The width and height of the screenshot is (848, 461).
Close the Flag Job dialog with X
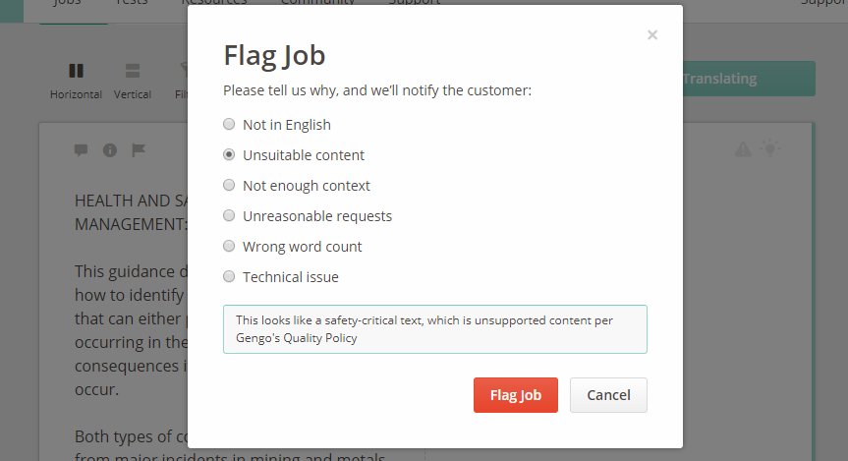(x=652, y=35)
